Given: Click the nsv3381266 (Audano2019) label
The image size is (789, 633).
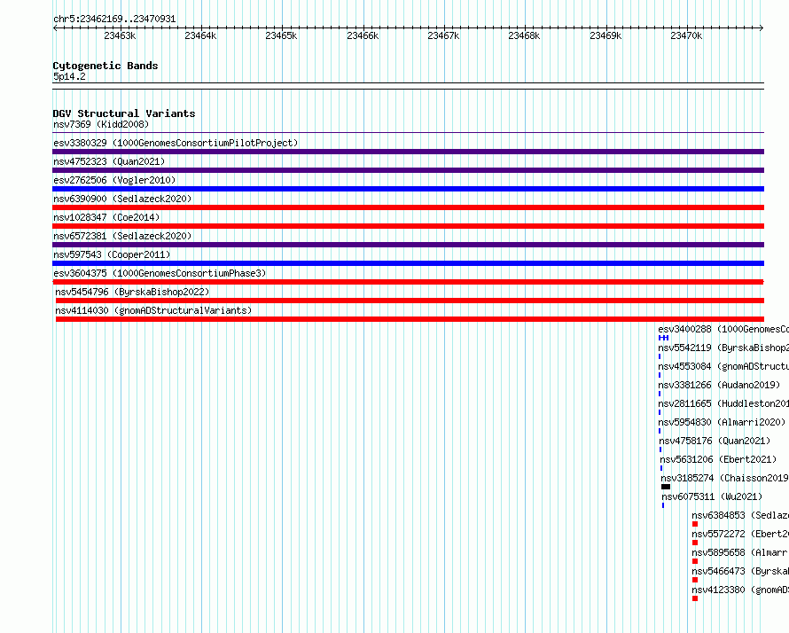Looking at the screenshot, I should (x=719, y=385).
